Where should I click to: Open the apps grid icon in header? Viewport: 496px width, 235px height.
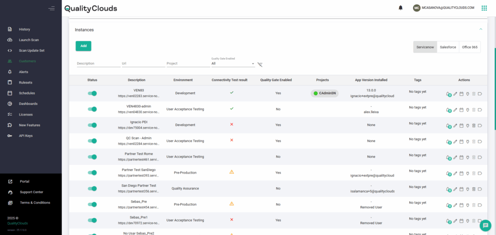[484, 8]
